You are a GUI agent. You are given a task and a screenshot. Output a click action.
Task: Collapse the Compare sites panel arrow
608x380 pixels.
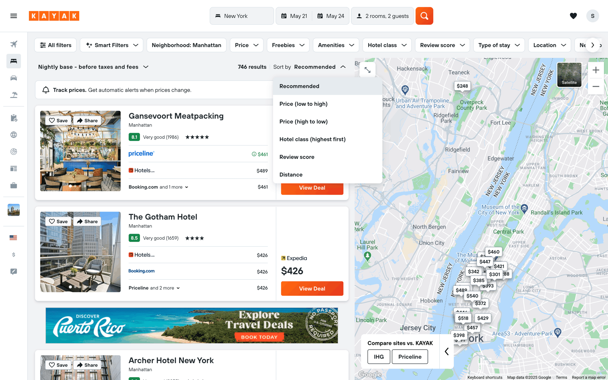(x=446, y=351)
